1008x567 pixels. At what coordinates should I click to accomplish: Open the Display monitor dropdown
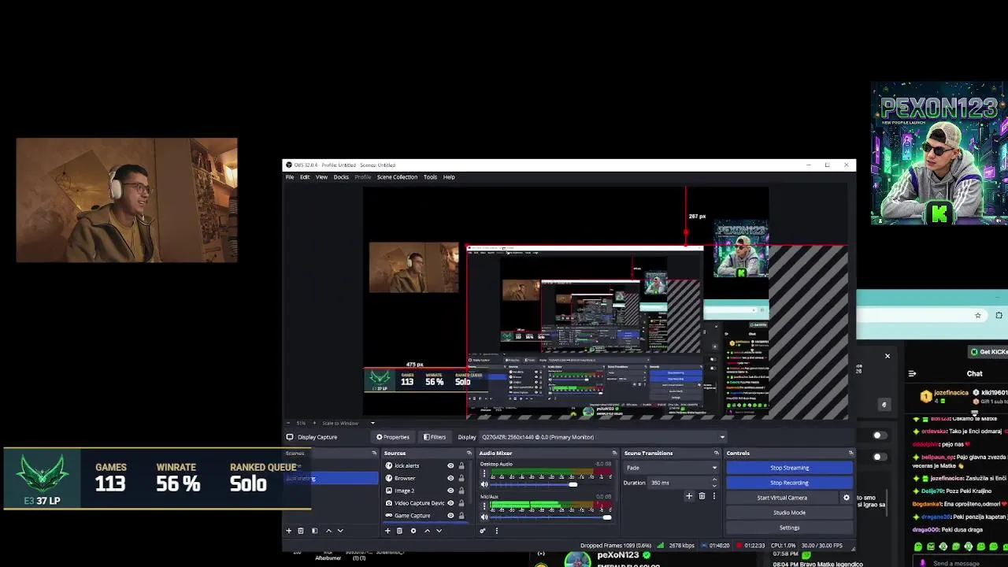(602, 437)
